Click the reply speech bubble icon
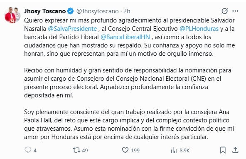246x159 pixels. [28, 150]
